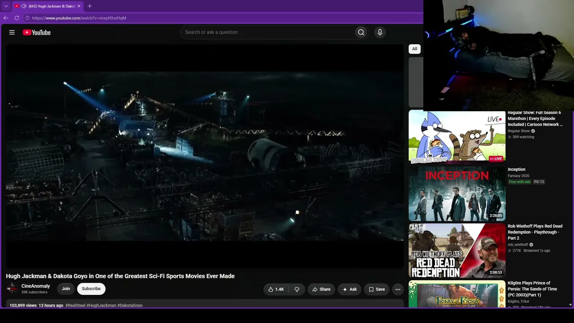Click the Rob Wiethoff Plays Red Dead title
Image resolution: width=574 pixels, height=323 pixels.
535,232
